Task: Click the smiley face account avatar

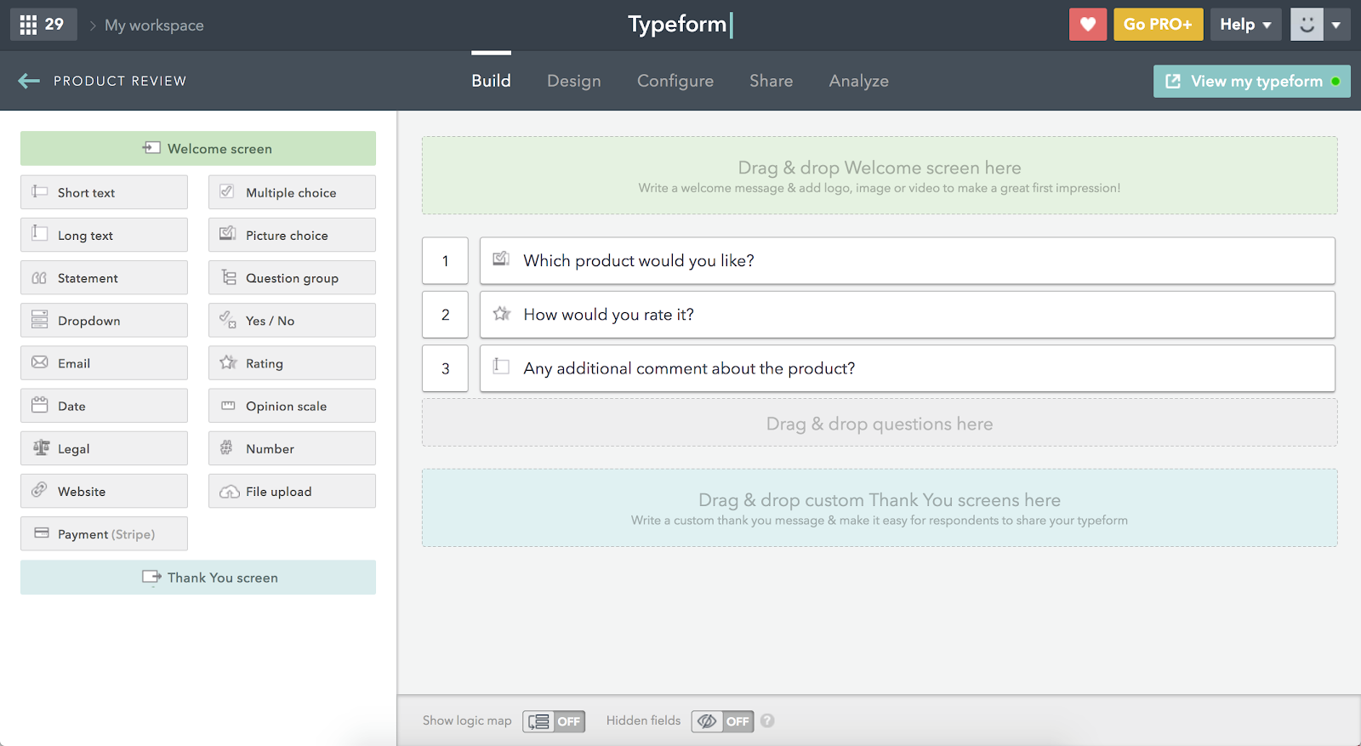Action: pos(1307,25)
